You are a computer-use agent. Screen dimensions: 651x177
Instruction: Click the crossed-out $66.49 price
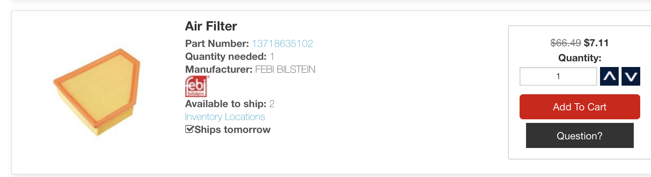(566, 43)
